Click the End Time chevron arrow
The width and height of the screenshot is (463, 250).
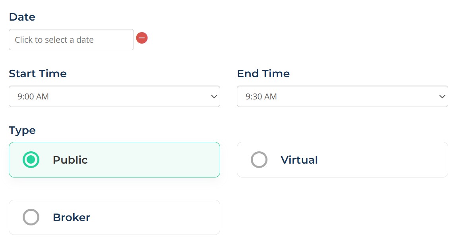coord(442,97)
